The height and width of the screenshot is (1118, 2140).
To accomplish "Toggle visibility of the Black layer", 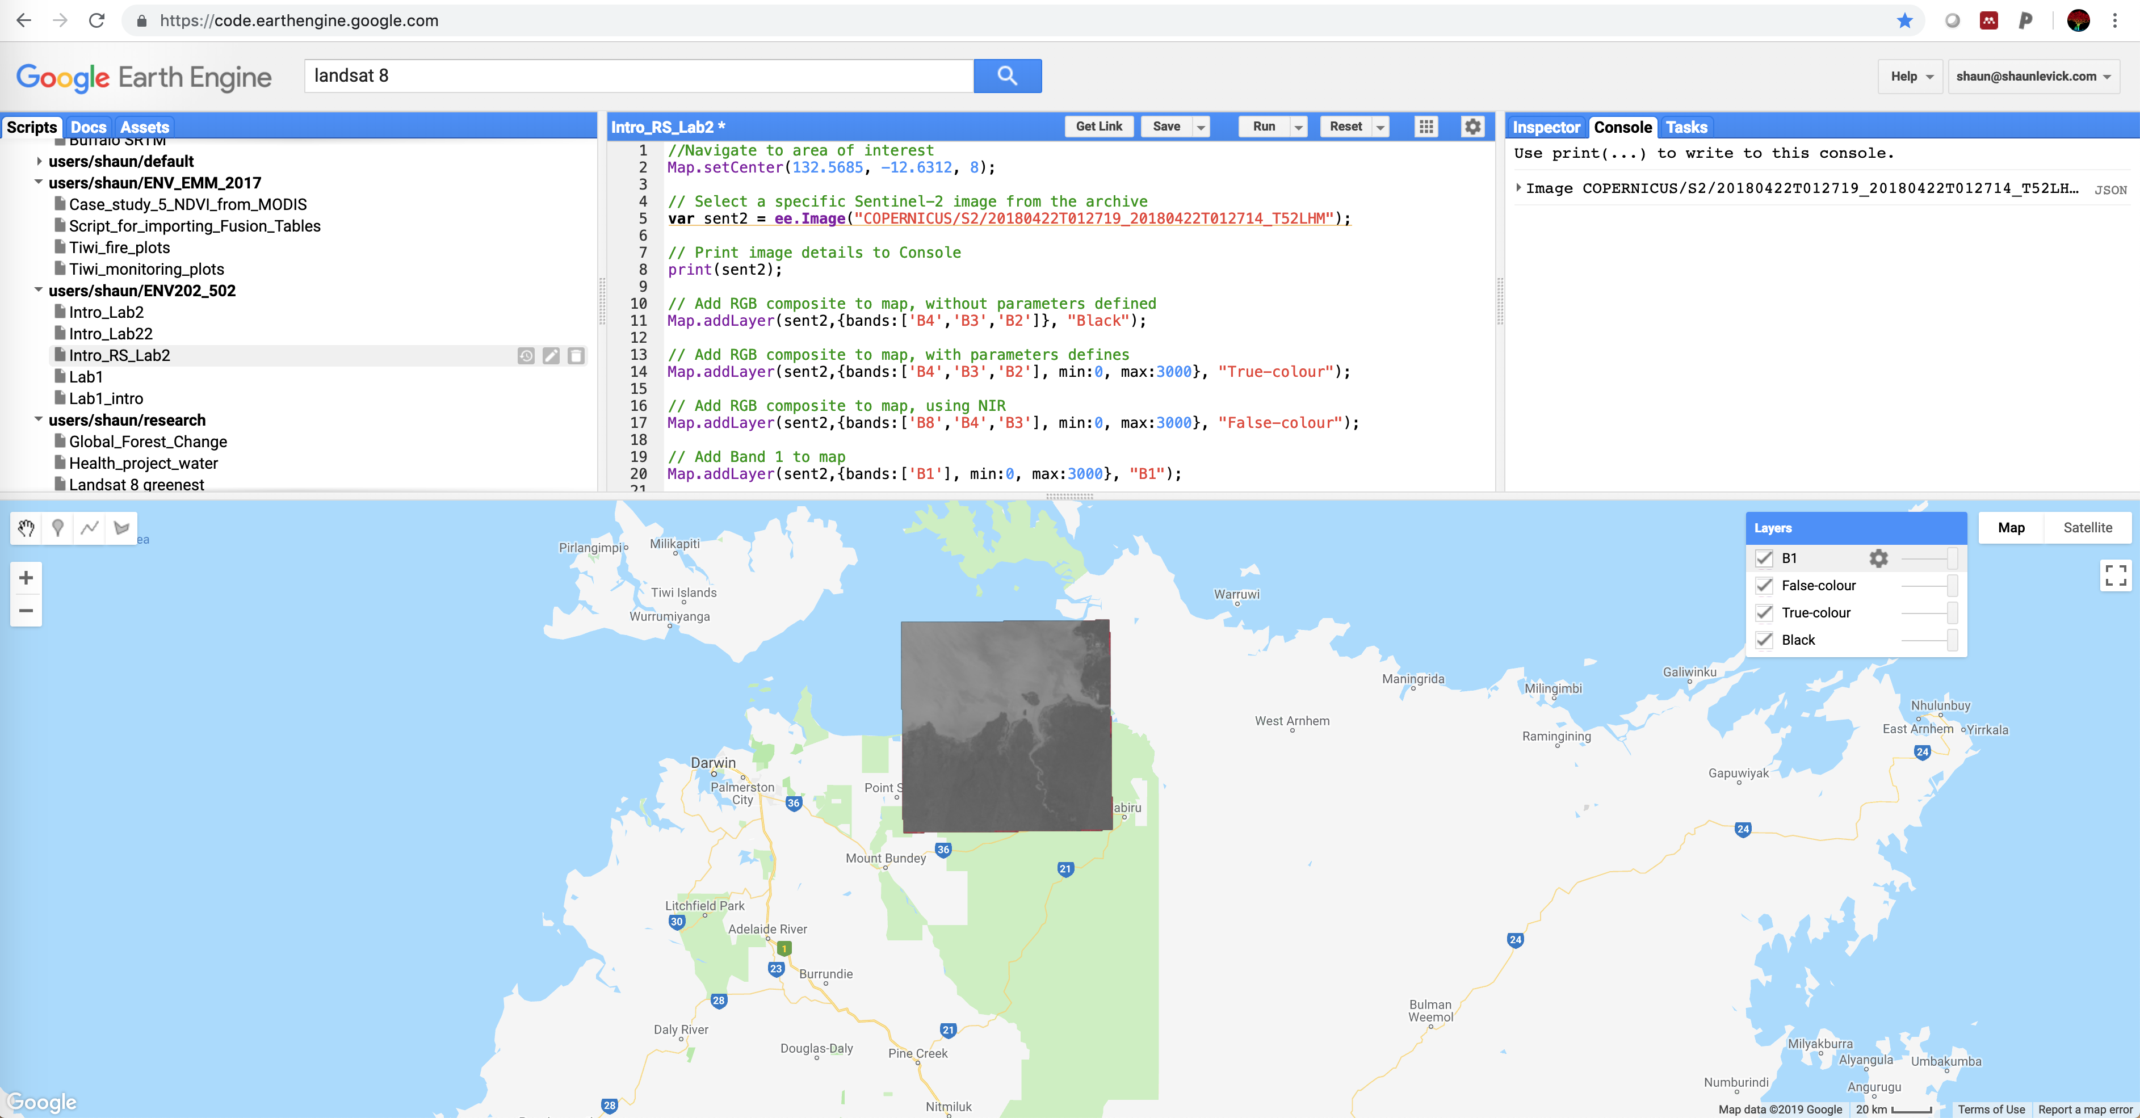I will [1765, 640].
